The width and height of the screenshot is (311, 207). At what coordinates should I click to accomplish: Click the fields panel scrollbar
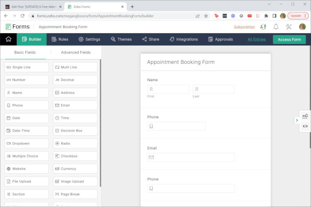pos(100,123)
